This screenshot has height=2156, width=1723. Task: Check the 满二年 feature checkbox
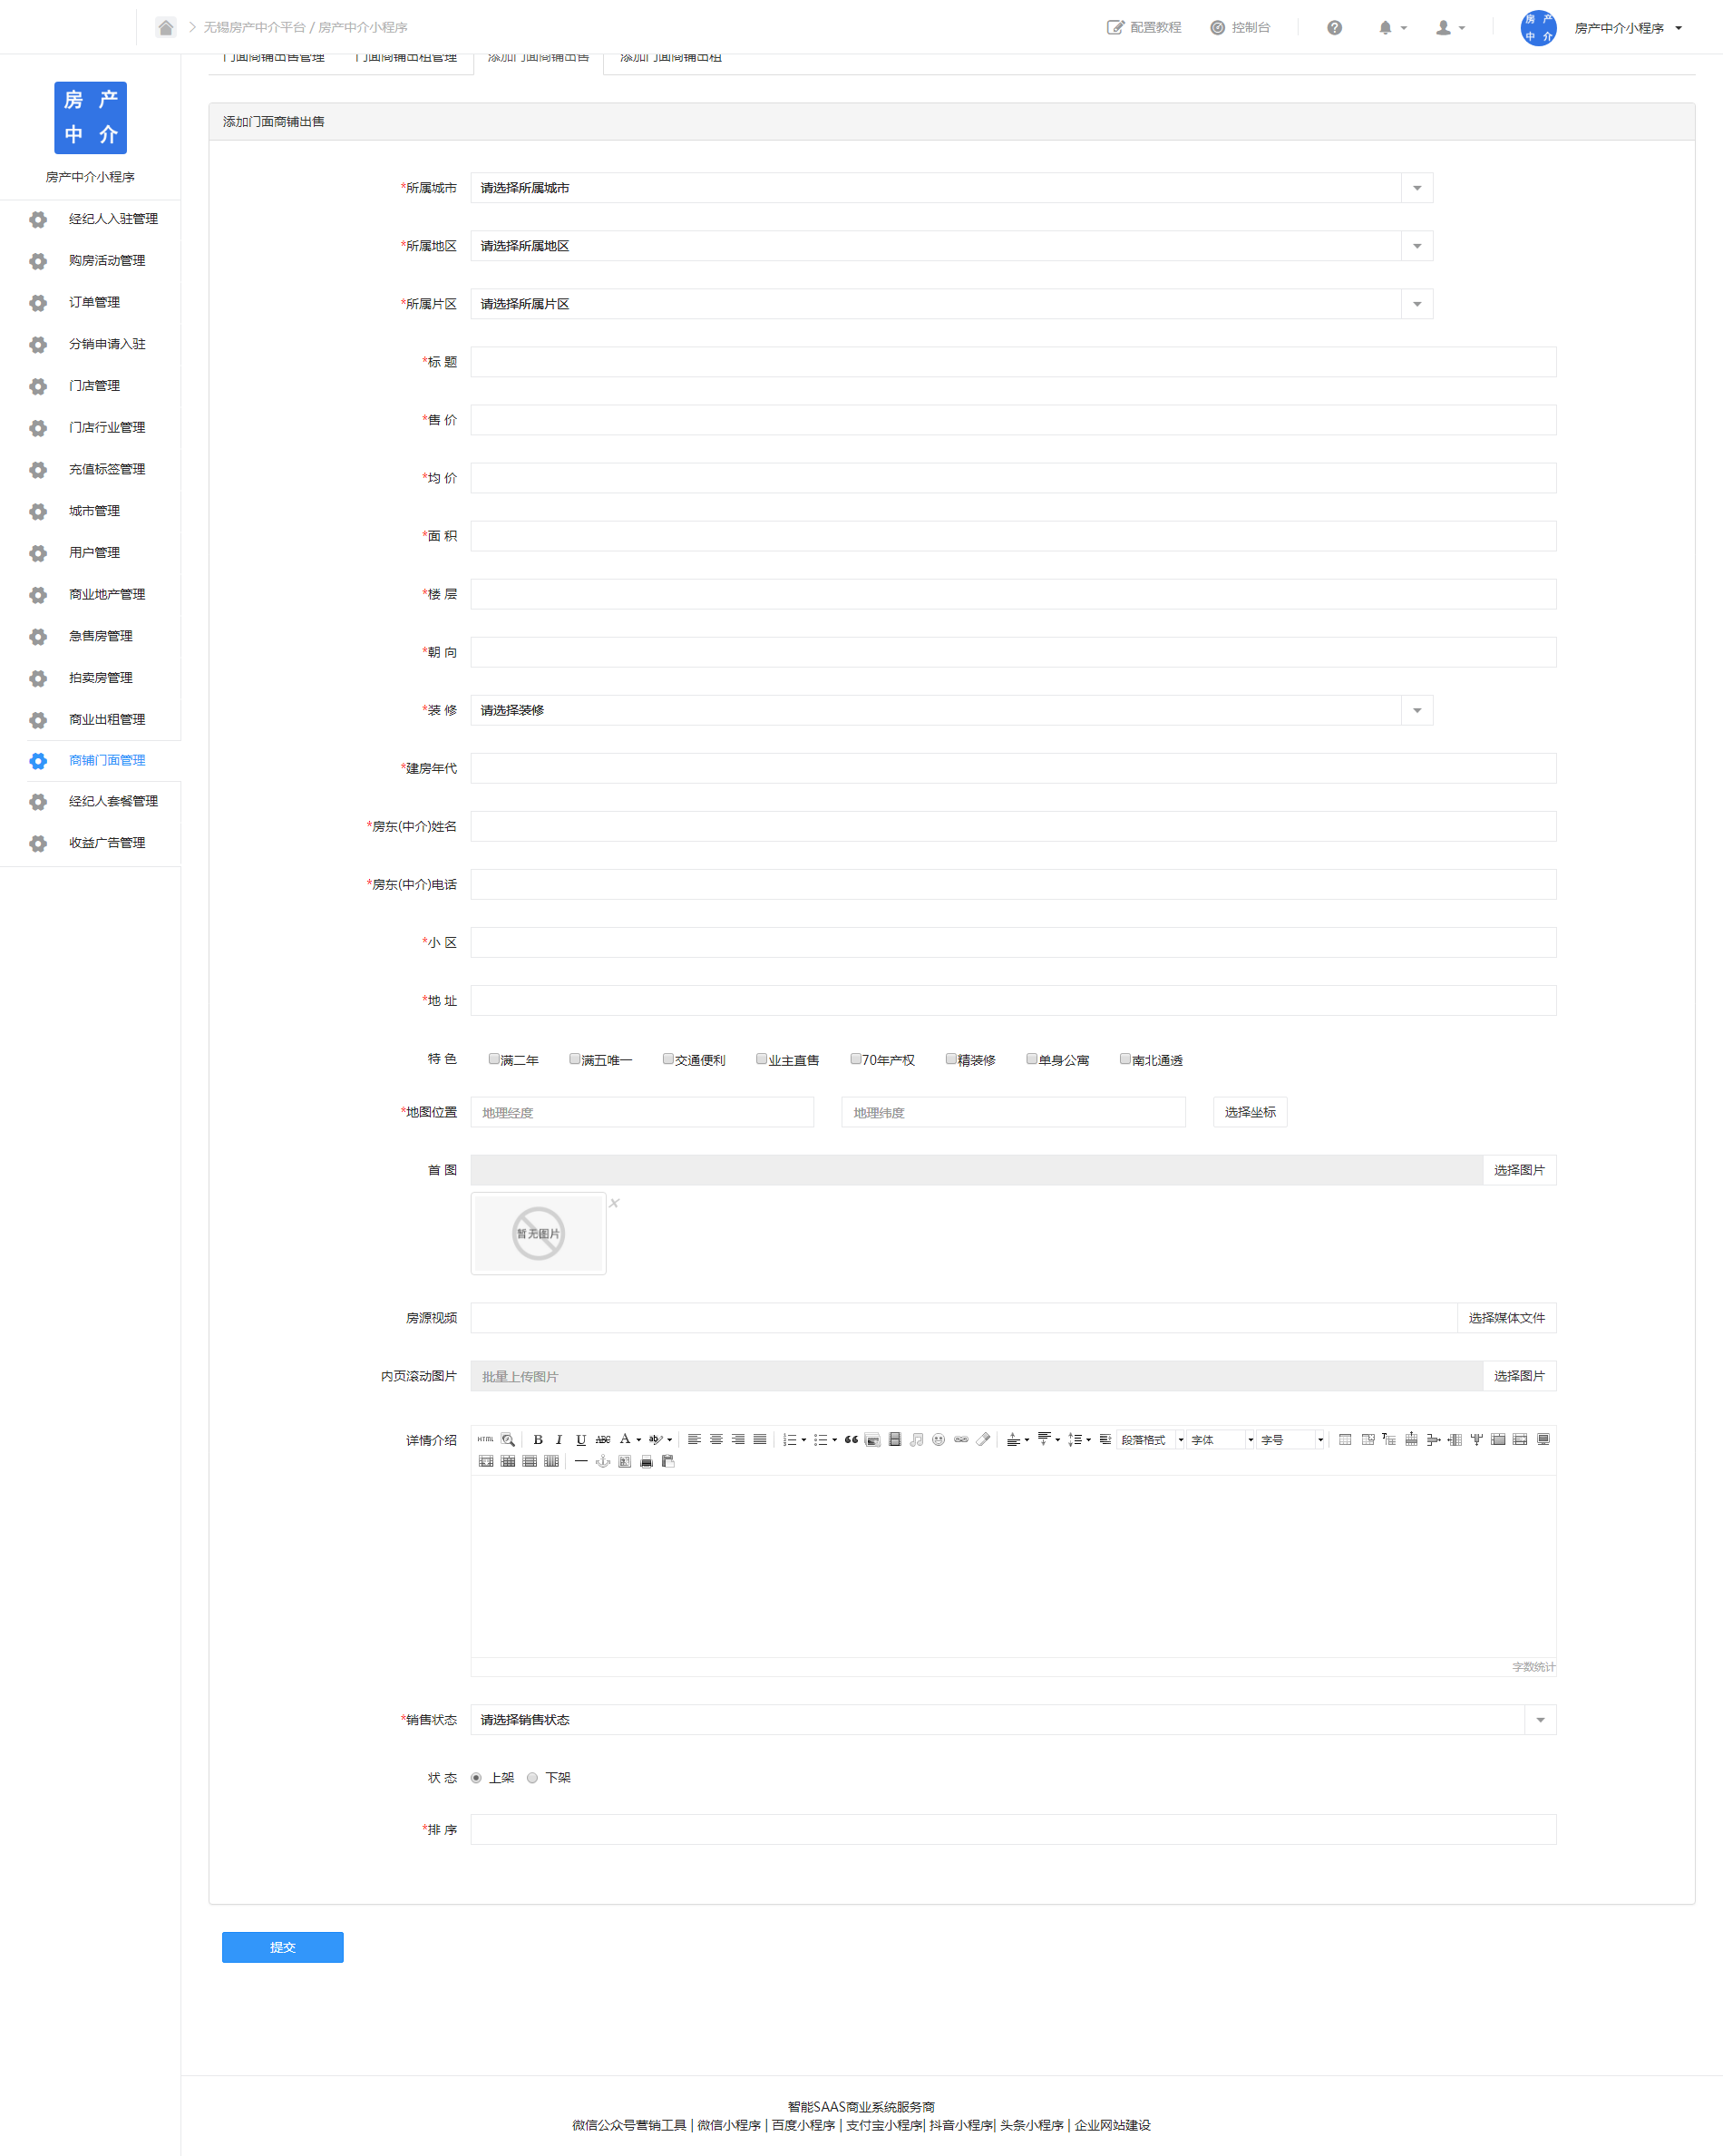coord(494,1059)
